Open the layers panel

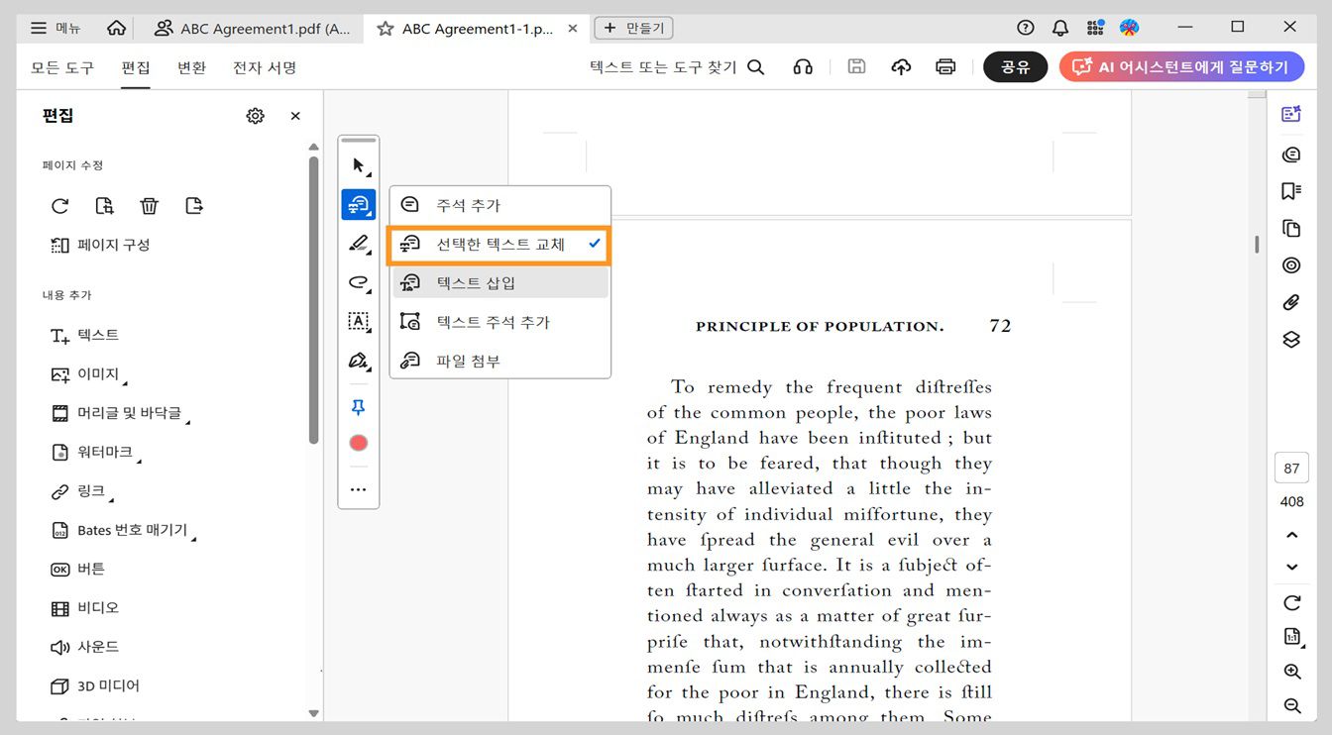(x=1290, y=339)
